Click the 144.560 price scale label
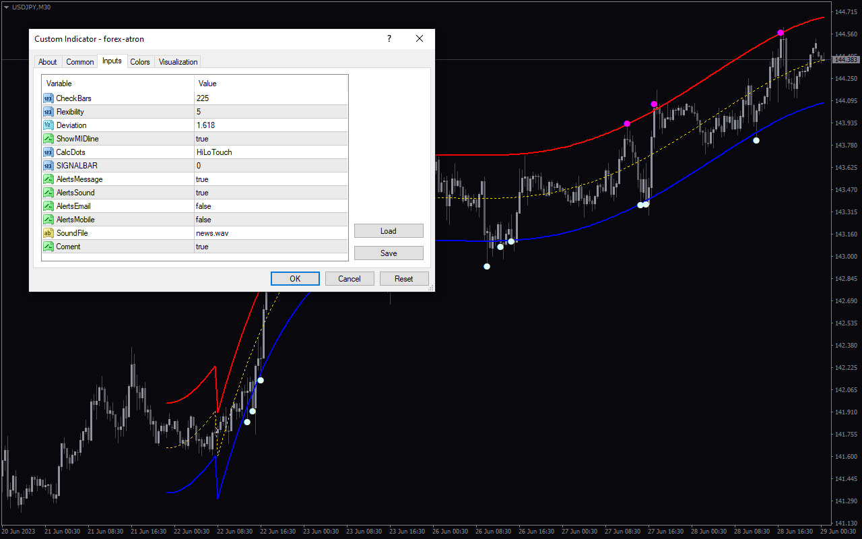Screen dimensions: 862x539 click(847, 34)
